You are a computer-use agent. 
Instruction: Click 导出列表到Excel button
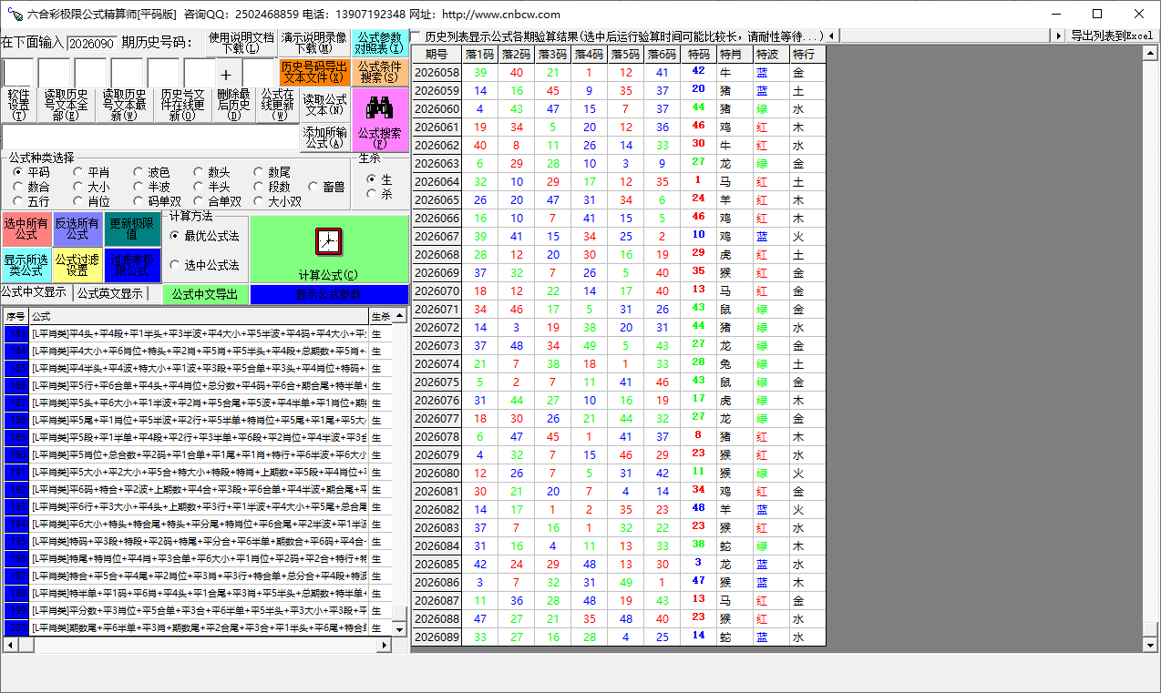[1110, 36]
